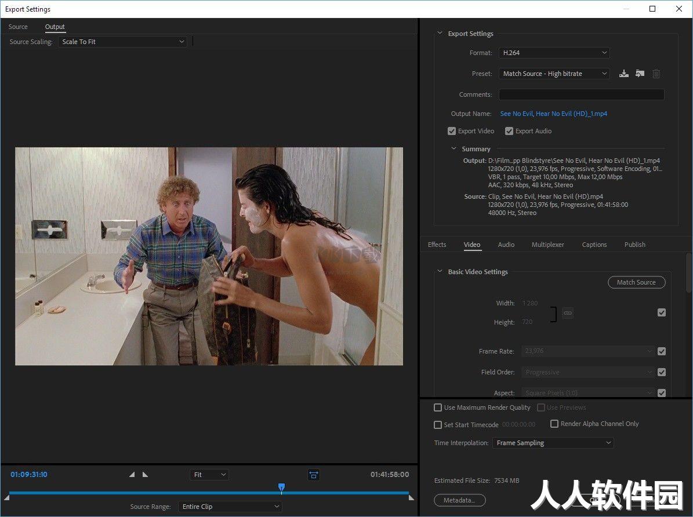The height and width of the screenshot is (517, 693).
Task: Click the Comments input field
Action: pyautogui.click(x=582, y=94)
